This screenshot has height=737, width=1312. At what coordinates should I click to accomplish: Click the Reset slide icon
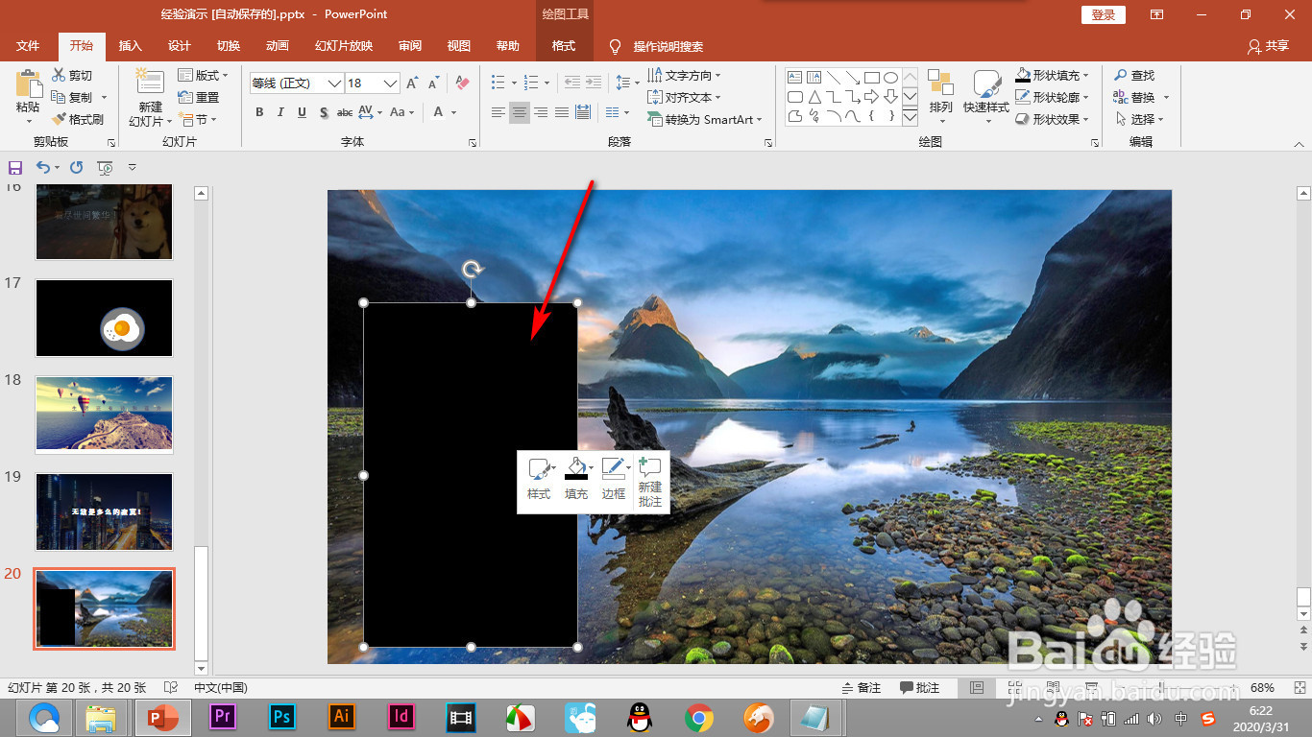click(185, 97)
